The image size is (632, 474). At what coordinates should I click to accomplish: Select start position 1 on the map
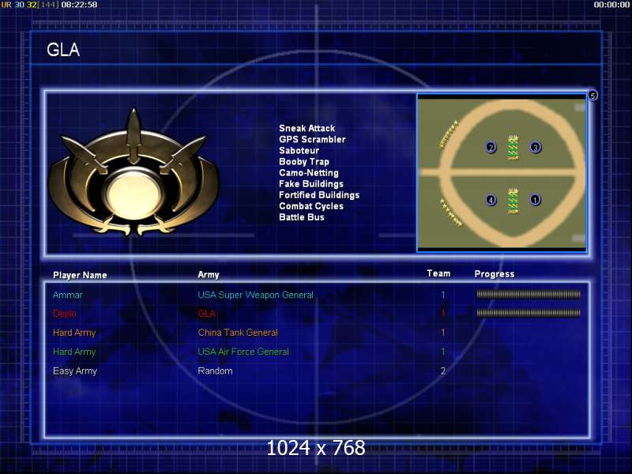[535, 200]
